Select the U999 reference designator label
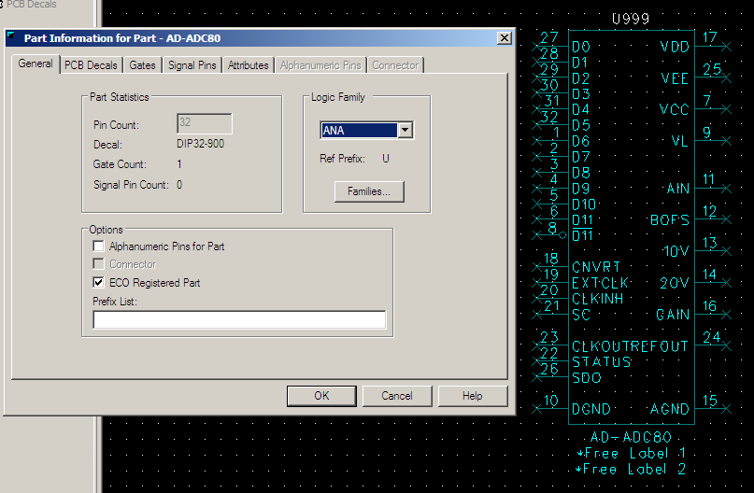 pos(631,19)
